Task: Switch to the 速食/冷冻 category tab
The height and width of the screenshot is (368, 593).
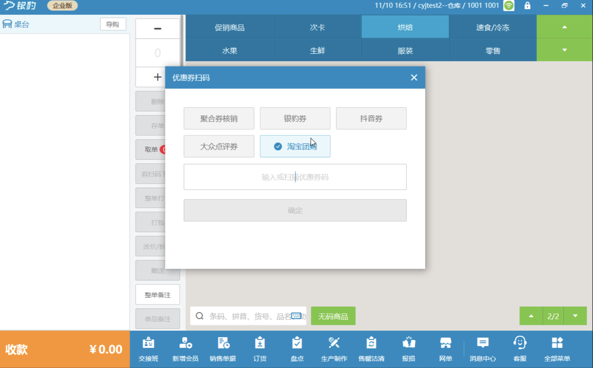Action: coord(493,27)
